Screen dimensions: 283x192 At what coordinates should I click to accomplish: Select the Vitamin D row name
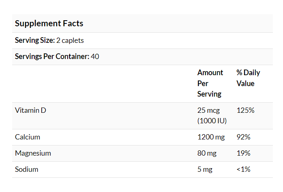tap(30, 110)
